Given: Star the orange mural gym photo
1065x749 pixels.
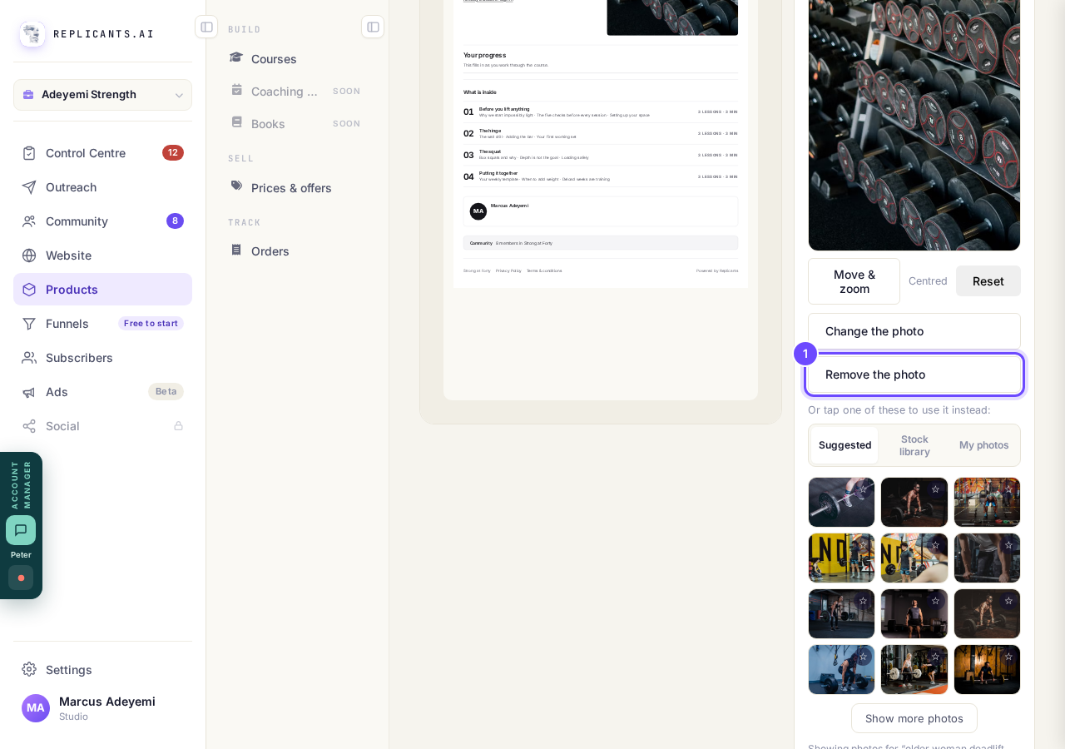Looking at the screenshot, I should (x=1008, y=489).
